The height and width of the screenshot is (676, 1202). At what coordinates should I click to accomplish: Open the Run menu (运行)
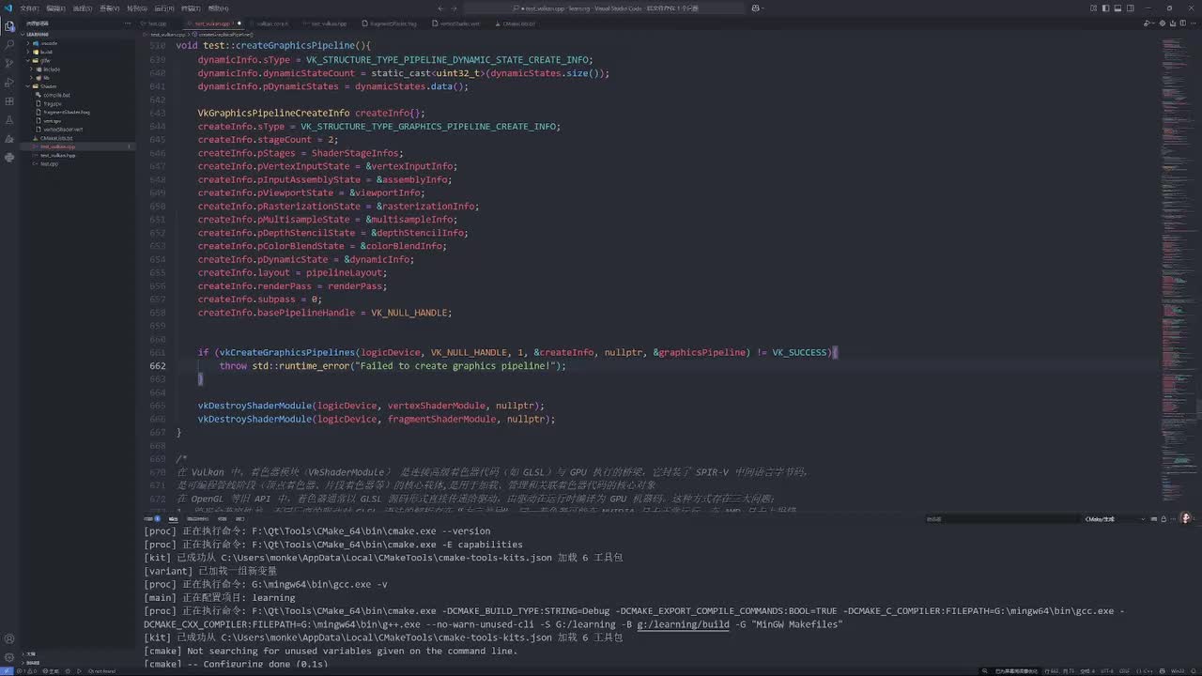point(164,8)
